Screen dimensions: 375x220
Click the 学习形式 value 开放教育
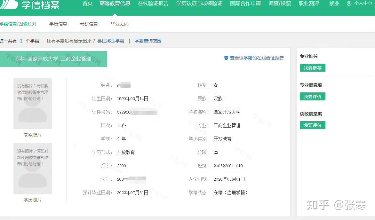(126, 152)
